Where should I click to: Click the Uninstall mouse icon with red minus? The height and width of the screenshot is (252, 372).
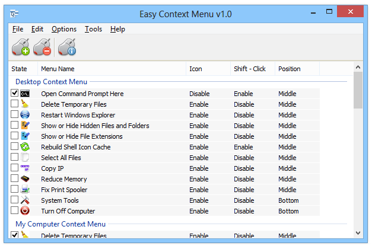pyautogui.click(x=42, y=47)
